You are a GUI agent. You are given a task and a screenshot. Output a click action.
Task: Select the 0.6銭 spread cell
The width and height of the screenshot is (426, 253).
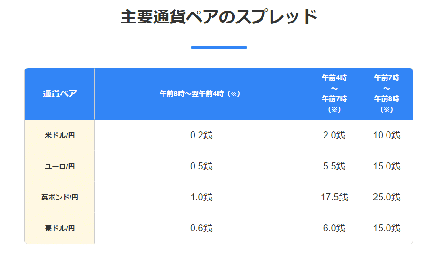pos(201,228)
